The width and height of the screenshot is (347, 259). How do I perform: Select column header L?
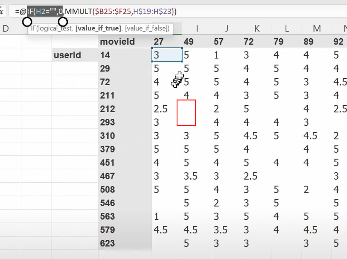287,29
